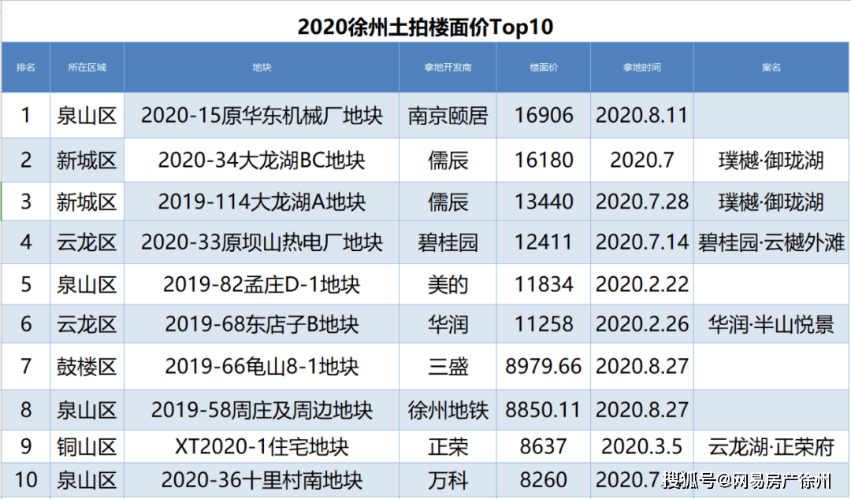Image resolution: width=851 pixels, height=499 pixels.
Task: Select the price cell 12411
Action: click(543, 242)
